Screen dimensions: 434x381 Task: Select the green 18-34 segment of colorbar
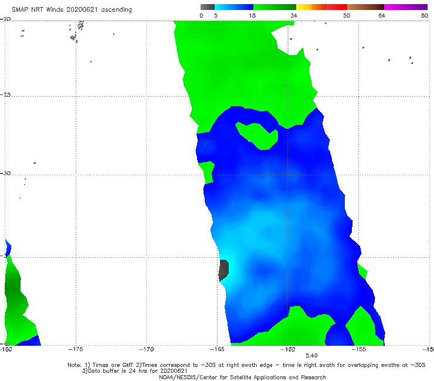click(274, 7)
